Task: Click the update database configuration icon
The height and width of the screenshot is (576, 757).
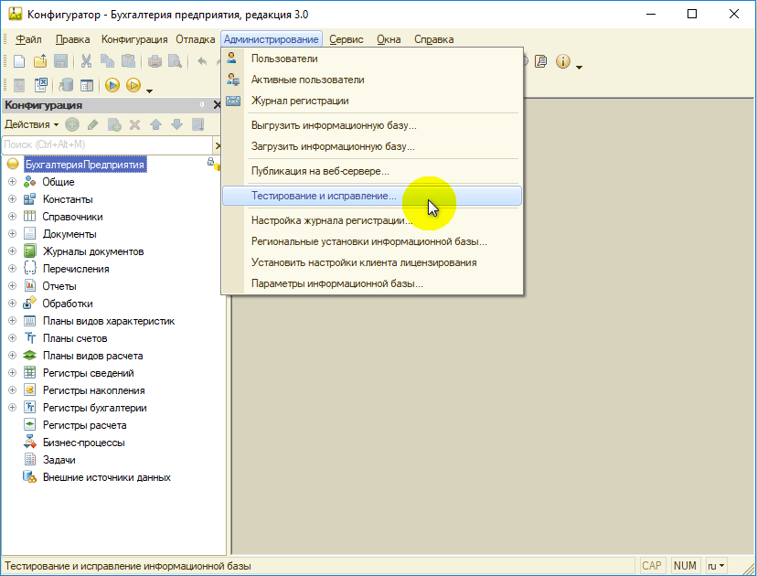Action: [66, 86]
